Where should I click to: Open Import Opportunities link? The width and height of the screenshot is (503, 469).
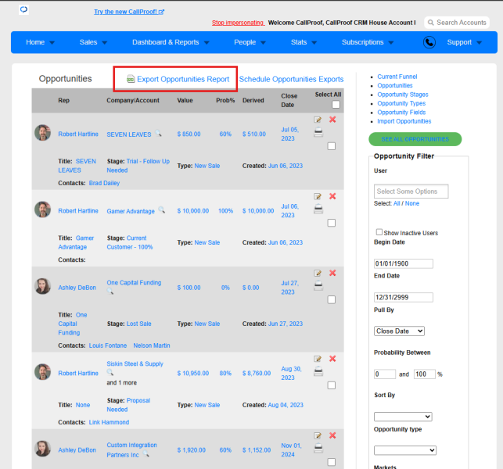point(404,121)
